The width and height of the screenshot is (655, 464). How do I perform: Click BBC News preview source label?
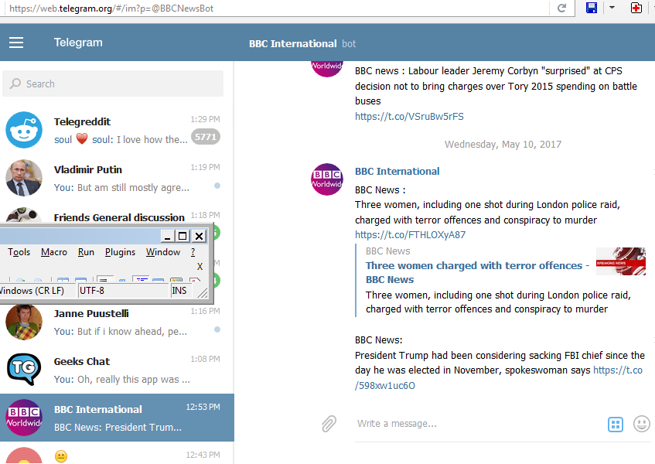pyautogui.click(x=387, y=251)
